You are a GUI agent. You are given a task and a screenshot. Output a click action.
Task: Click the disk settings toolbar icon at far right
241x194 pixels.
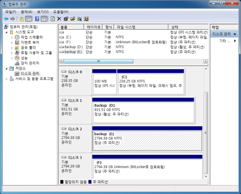click(86, 19)
